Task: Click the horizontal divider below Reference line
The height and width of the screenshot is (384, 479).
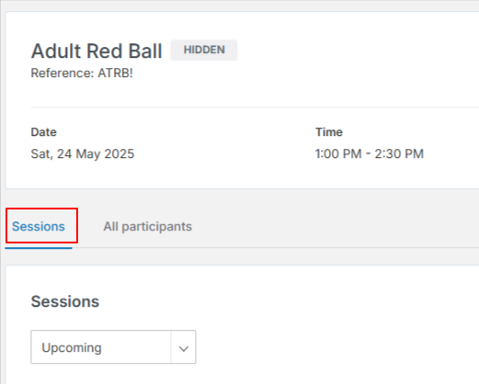Action: pyautogui.click(x=255, y=107)
